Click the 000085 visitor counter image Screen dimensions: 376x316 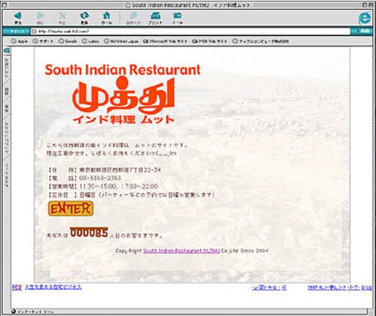tap(89, 233)
